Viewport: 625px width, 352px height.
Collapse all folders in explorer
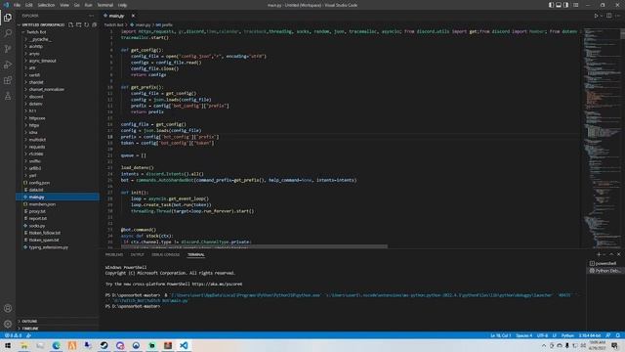click(95, 24)
